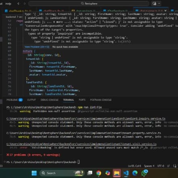This screenshot has height=178, width=178.
Task: Click the Rentsphere command center search box
Action: [89, 4]
